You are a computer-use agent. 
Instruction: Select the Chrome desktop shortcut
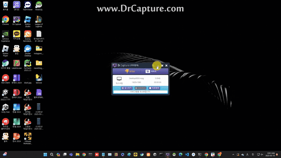[6, 20]
